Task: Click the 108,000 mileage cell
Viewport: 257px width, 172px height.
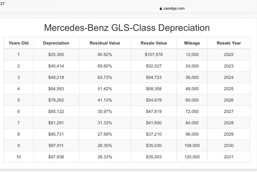Action: click(192, 146)
